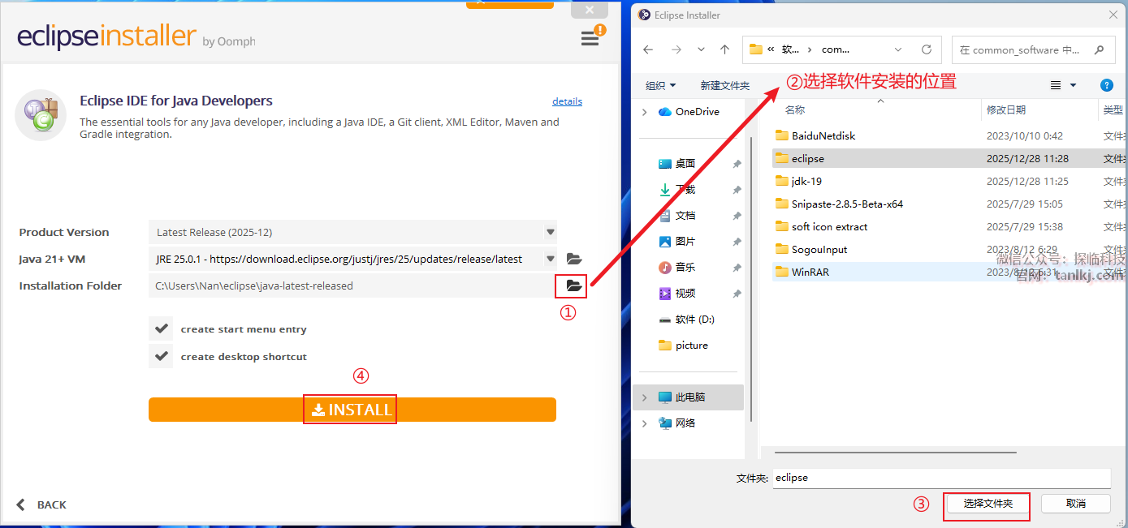1128x528 pixels.
Task: Open the Eclipse Installer hamburger menu
Action: [590, 38]
